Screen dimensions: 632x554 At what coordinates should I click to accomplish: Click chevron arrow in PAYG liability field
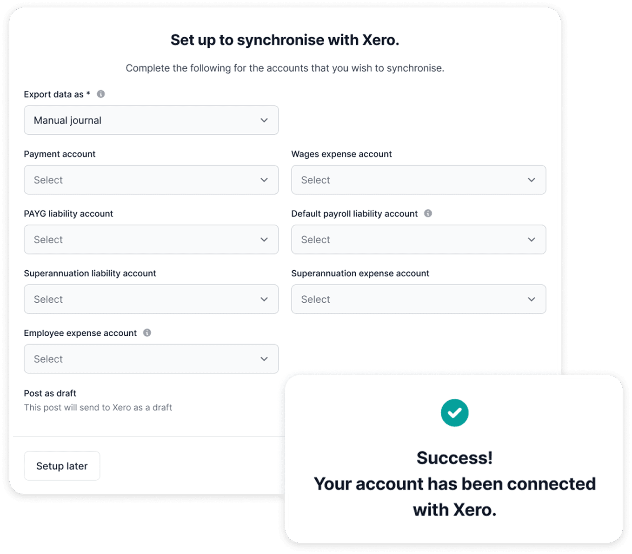[264, 240]
